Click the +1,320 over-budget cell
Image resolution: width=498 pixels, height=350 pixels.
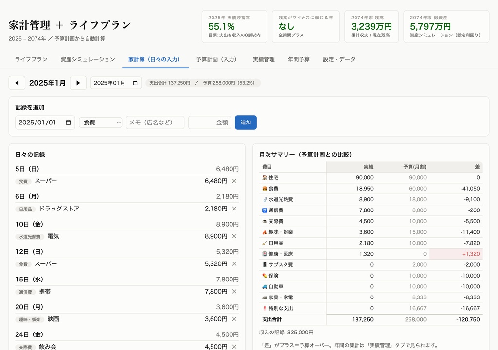click(x=456, y=254)
